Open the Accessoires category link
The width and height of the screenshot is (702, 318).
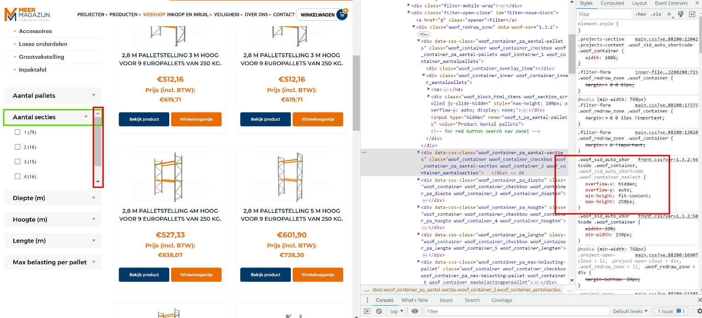tap(35, 31)
